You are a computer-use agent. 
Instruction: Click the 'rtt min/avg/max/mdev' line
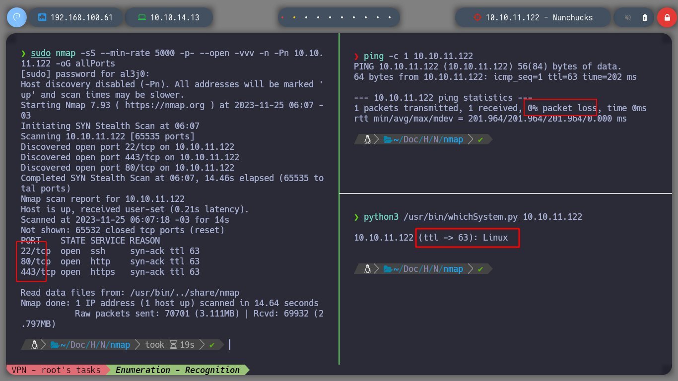pyautogui.click(x=490, y=119)
